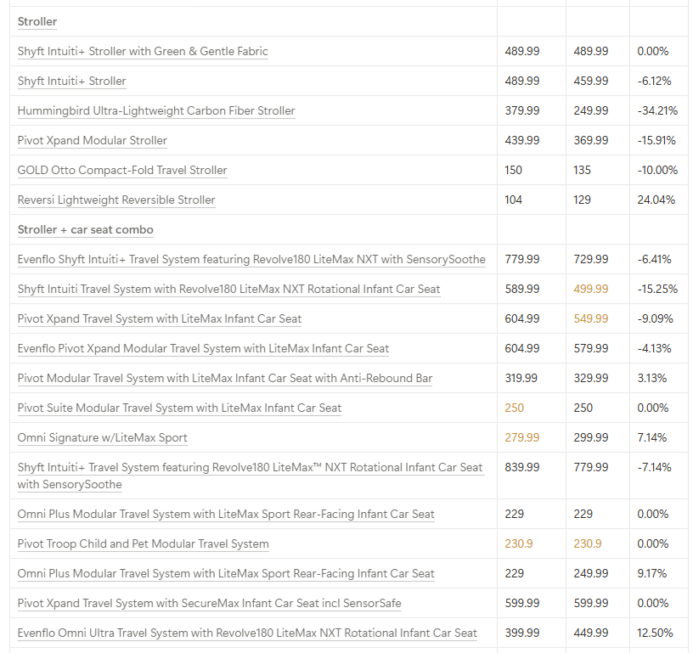Click the 12.50% change value
Viewport: 693px width, 653px height.
click(655, 633)
